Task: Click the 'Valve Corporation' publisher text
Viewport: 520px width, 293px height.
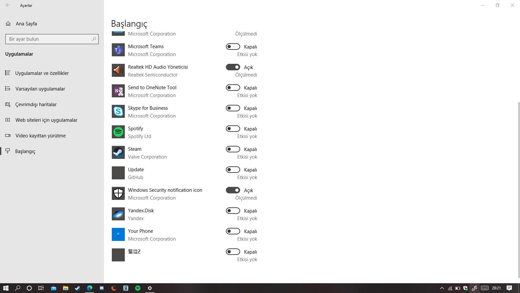Action: tap(147, 157)
